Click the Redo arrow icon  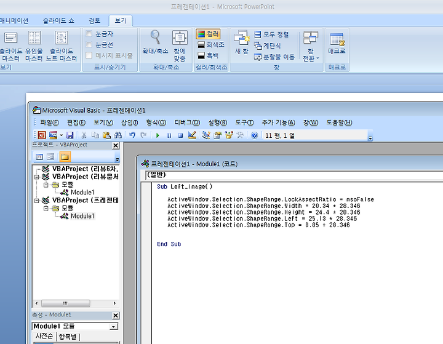tap(143, 135)
